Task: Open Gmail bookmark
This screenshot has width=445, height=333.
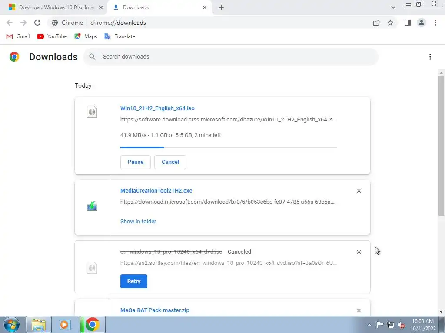Action: click(18, 36)
